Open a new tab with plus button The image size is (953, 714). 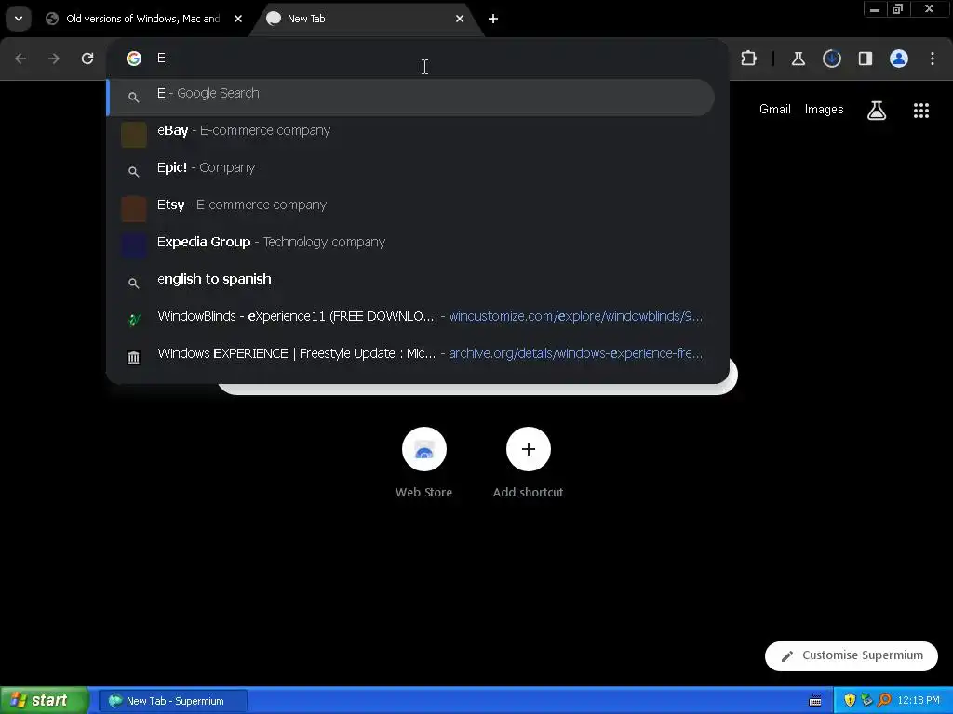pyautogui.click(x=493, y=19)
